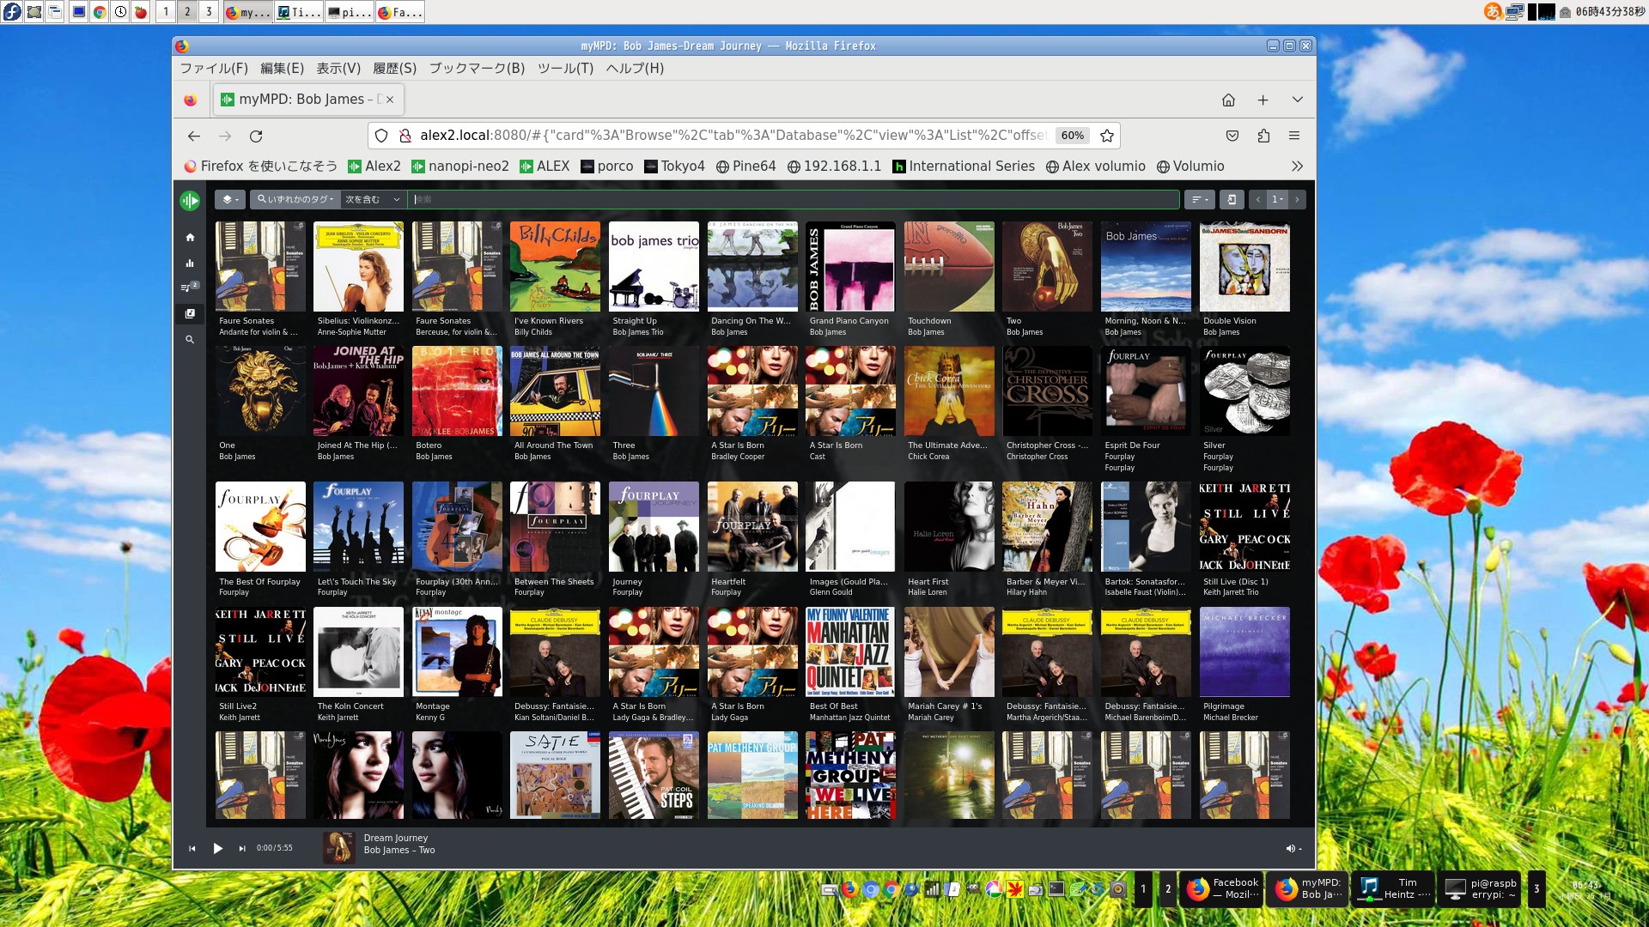Screen dimensions: 1649x927
Task: Open Firefox extensions puzzle icon
Action: click(x=1263, y=136)
